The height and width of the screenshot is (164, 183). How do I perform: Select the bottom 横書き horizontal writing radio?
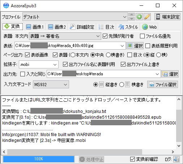[x=122, y=85]
